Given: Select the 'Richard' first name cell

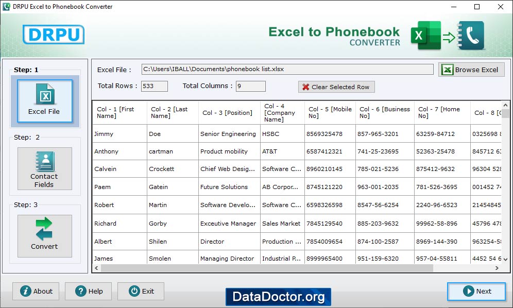Looking at the screenshot, I should pos(119,224).
